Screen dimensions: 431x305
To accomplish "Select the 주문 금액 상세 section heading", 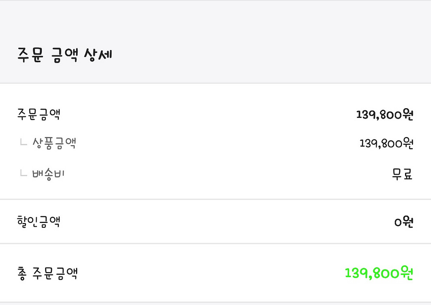I will pos(65,54).
